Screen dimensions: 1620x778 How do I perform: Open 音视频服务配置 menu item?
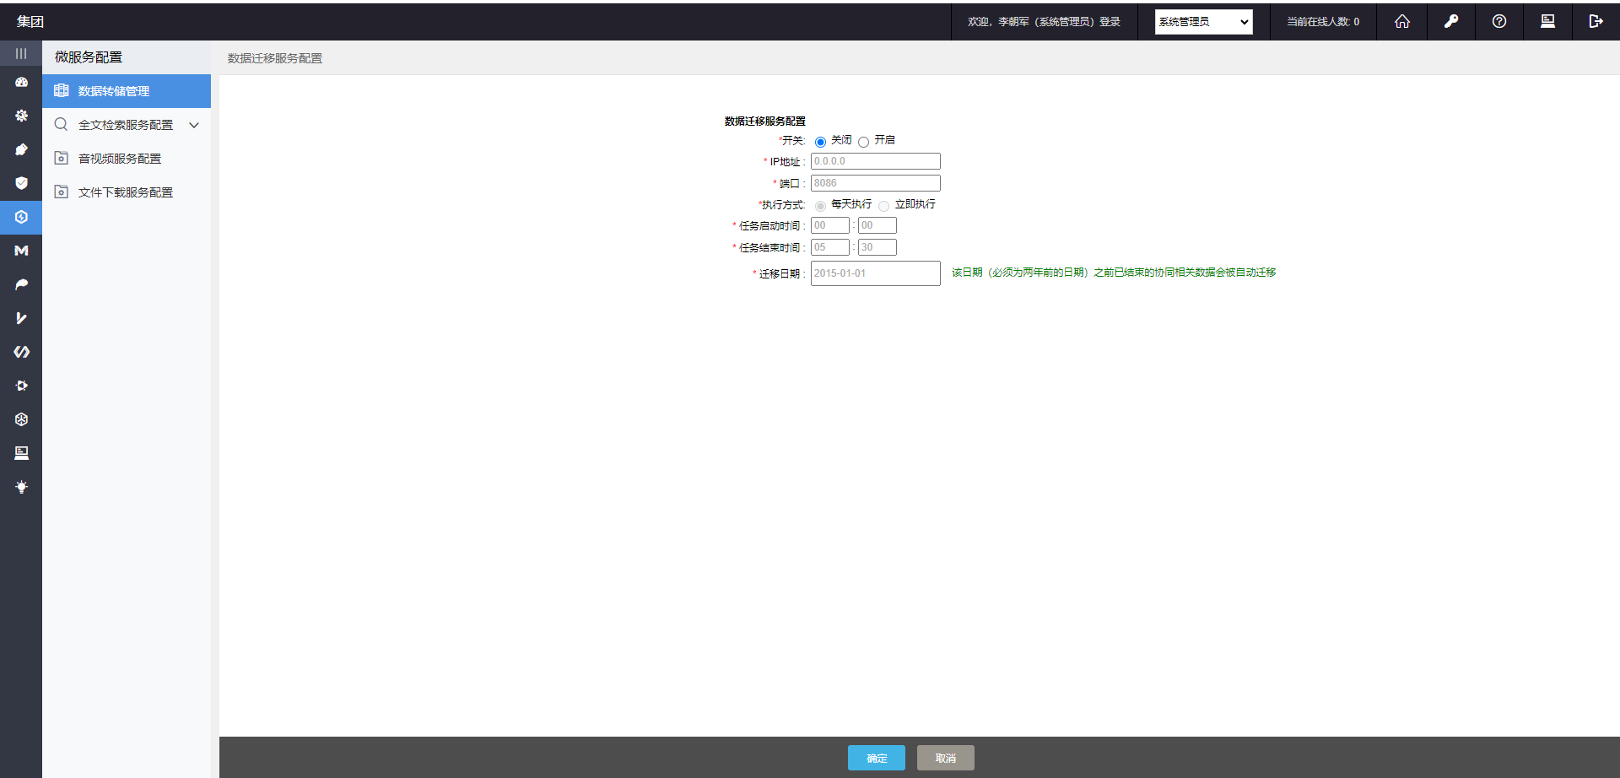coord(127,159)
